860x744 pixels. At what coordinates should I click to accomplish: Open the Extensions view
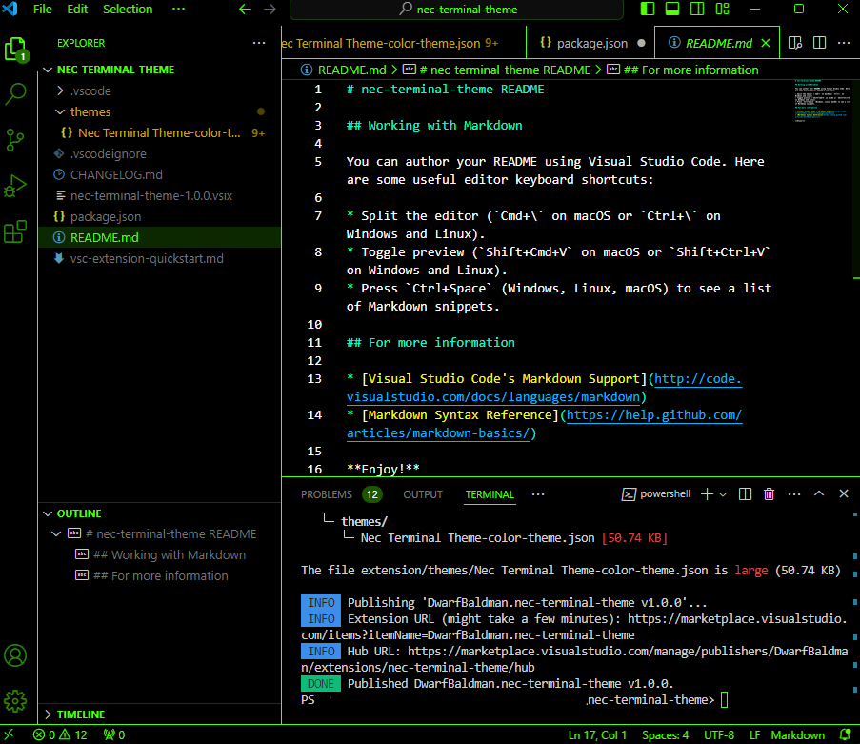click(x=16, y=231)
